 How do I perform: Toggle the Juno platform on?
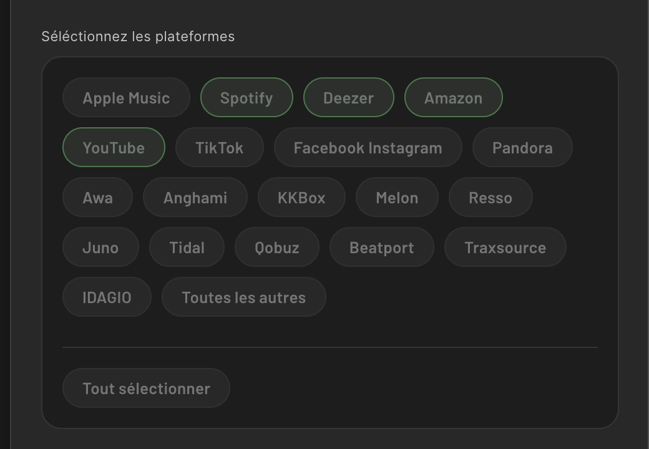pyautogui.click(x=100, y=248)
